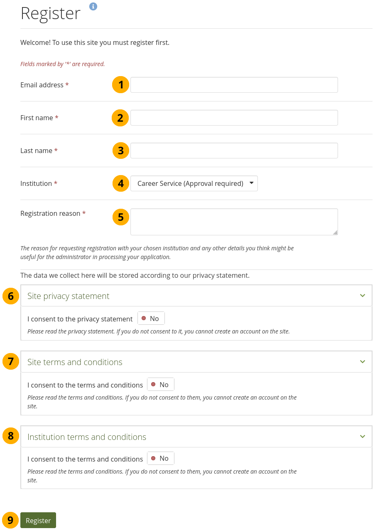Viewport: 375px width, 531px height.
Task: Expand Site privacy statement chevron
Action: [363, 296]
